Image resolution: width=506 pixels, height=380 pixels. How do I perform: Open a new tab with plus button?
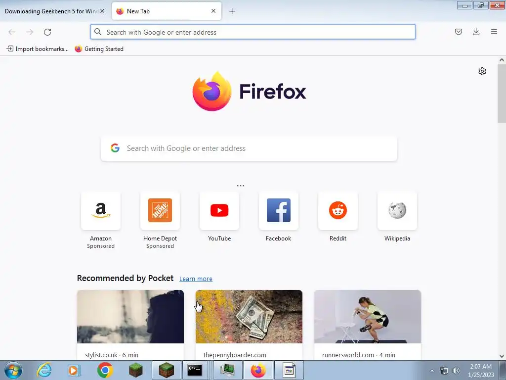click(232, 11)
